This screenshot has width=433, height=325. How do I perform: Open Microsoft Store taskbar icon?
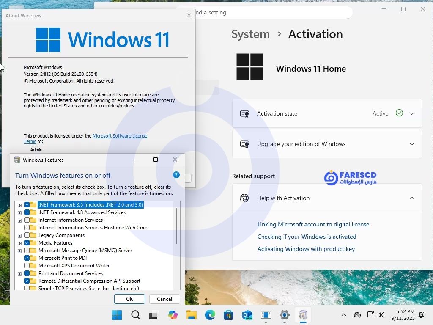click(x=229, y=315)
